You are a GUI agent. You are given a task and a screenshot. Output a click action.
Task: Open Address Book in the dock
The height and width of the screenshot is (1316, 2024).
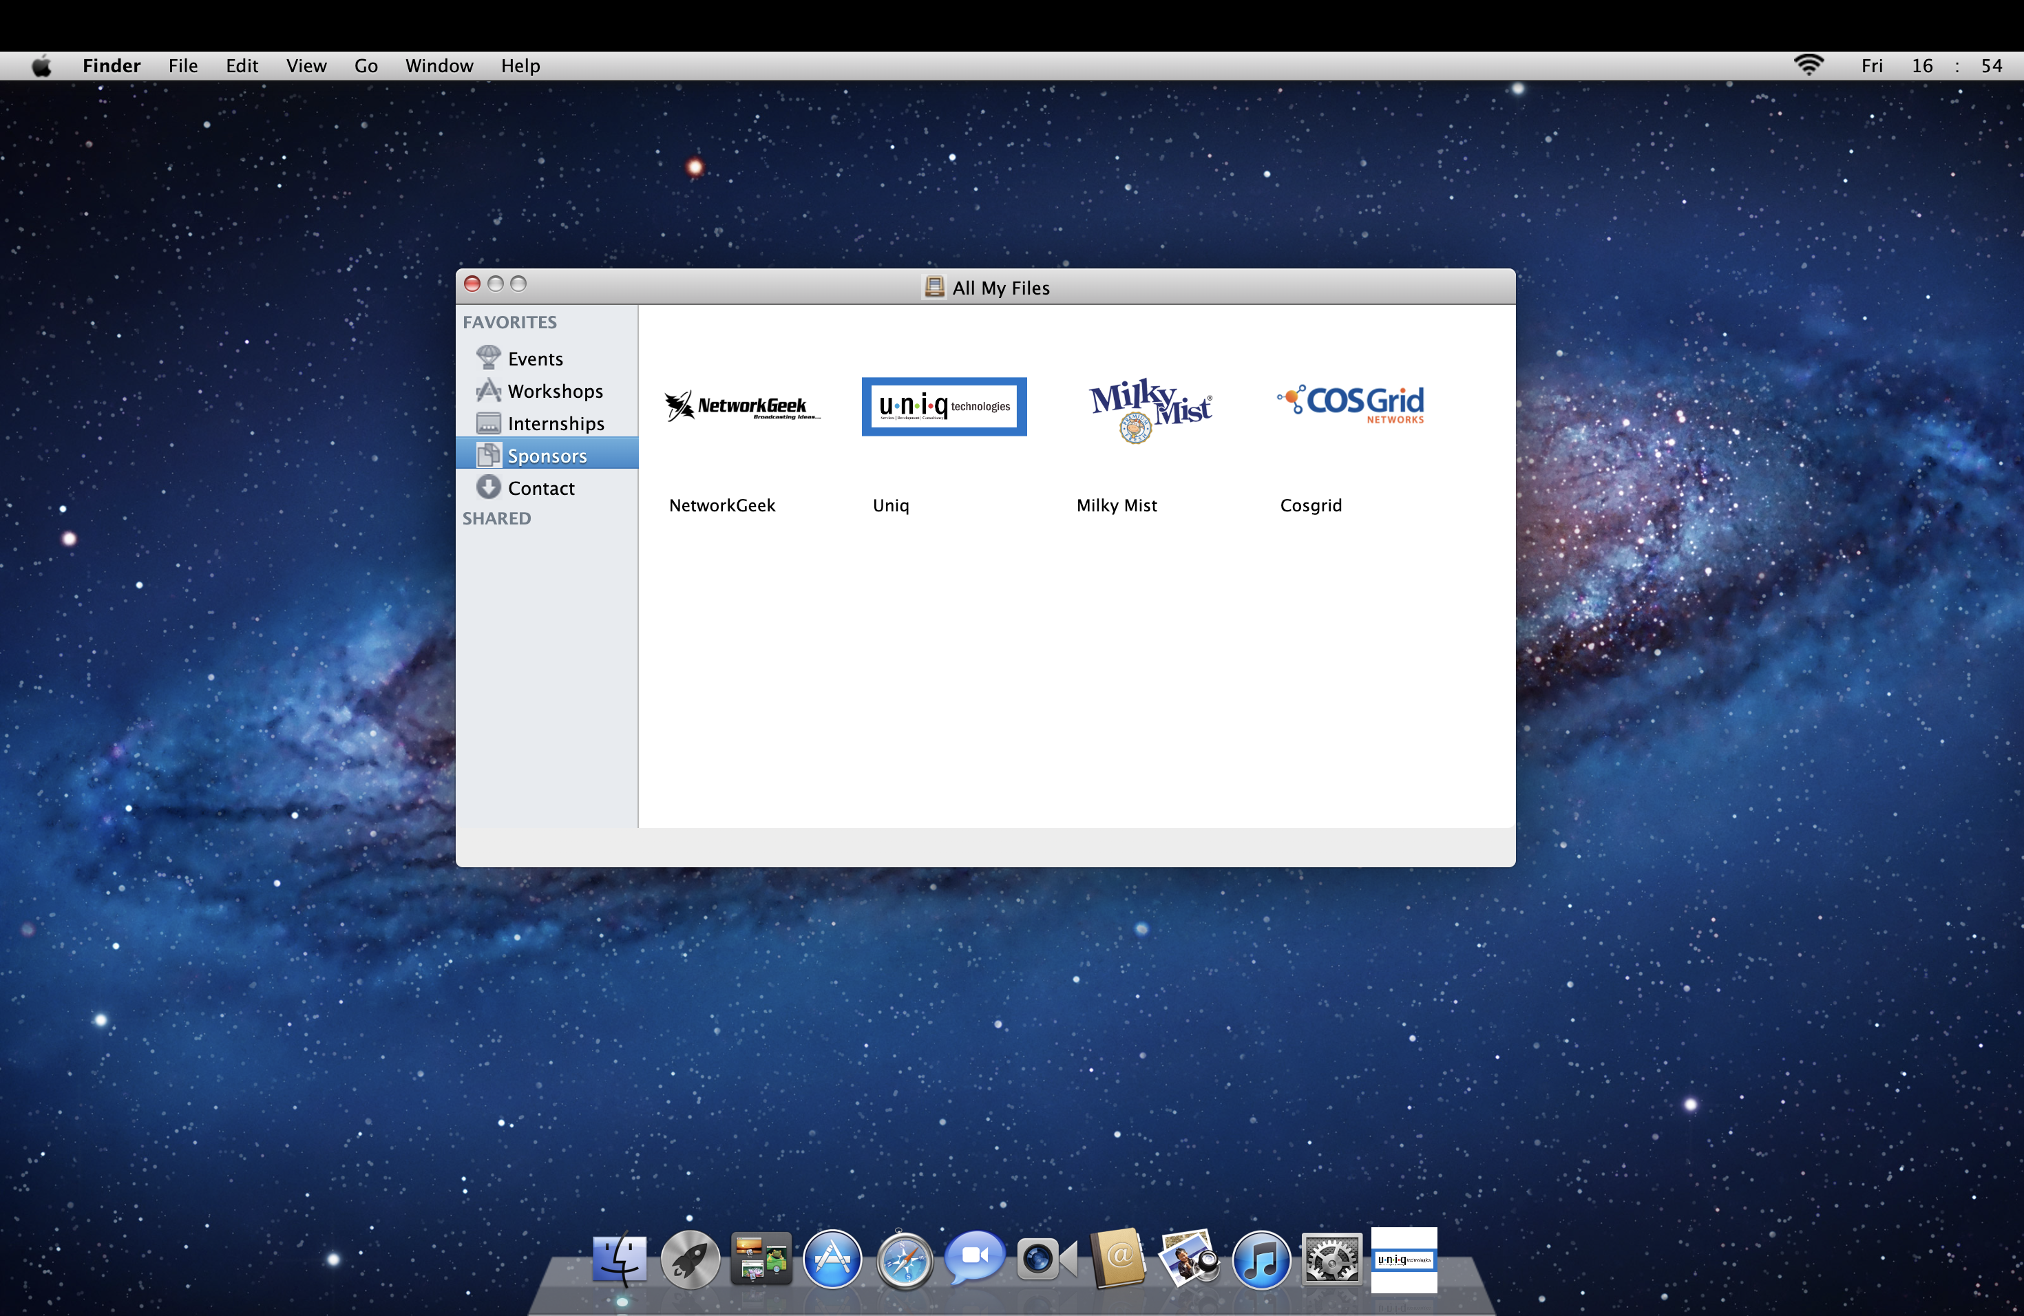click(x=1118, y=1258)
